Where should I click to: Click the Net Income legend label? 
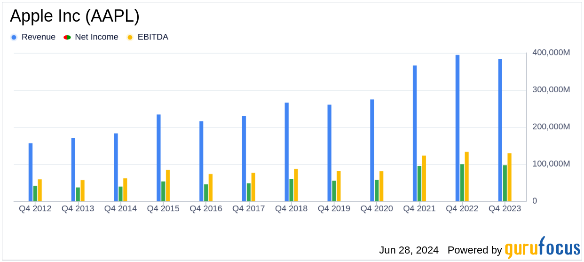coord(96,37)
